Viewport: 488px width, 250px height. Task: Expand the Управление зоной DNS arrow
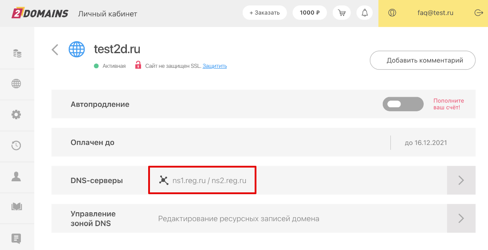[x=461, y=218]
